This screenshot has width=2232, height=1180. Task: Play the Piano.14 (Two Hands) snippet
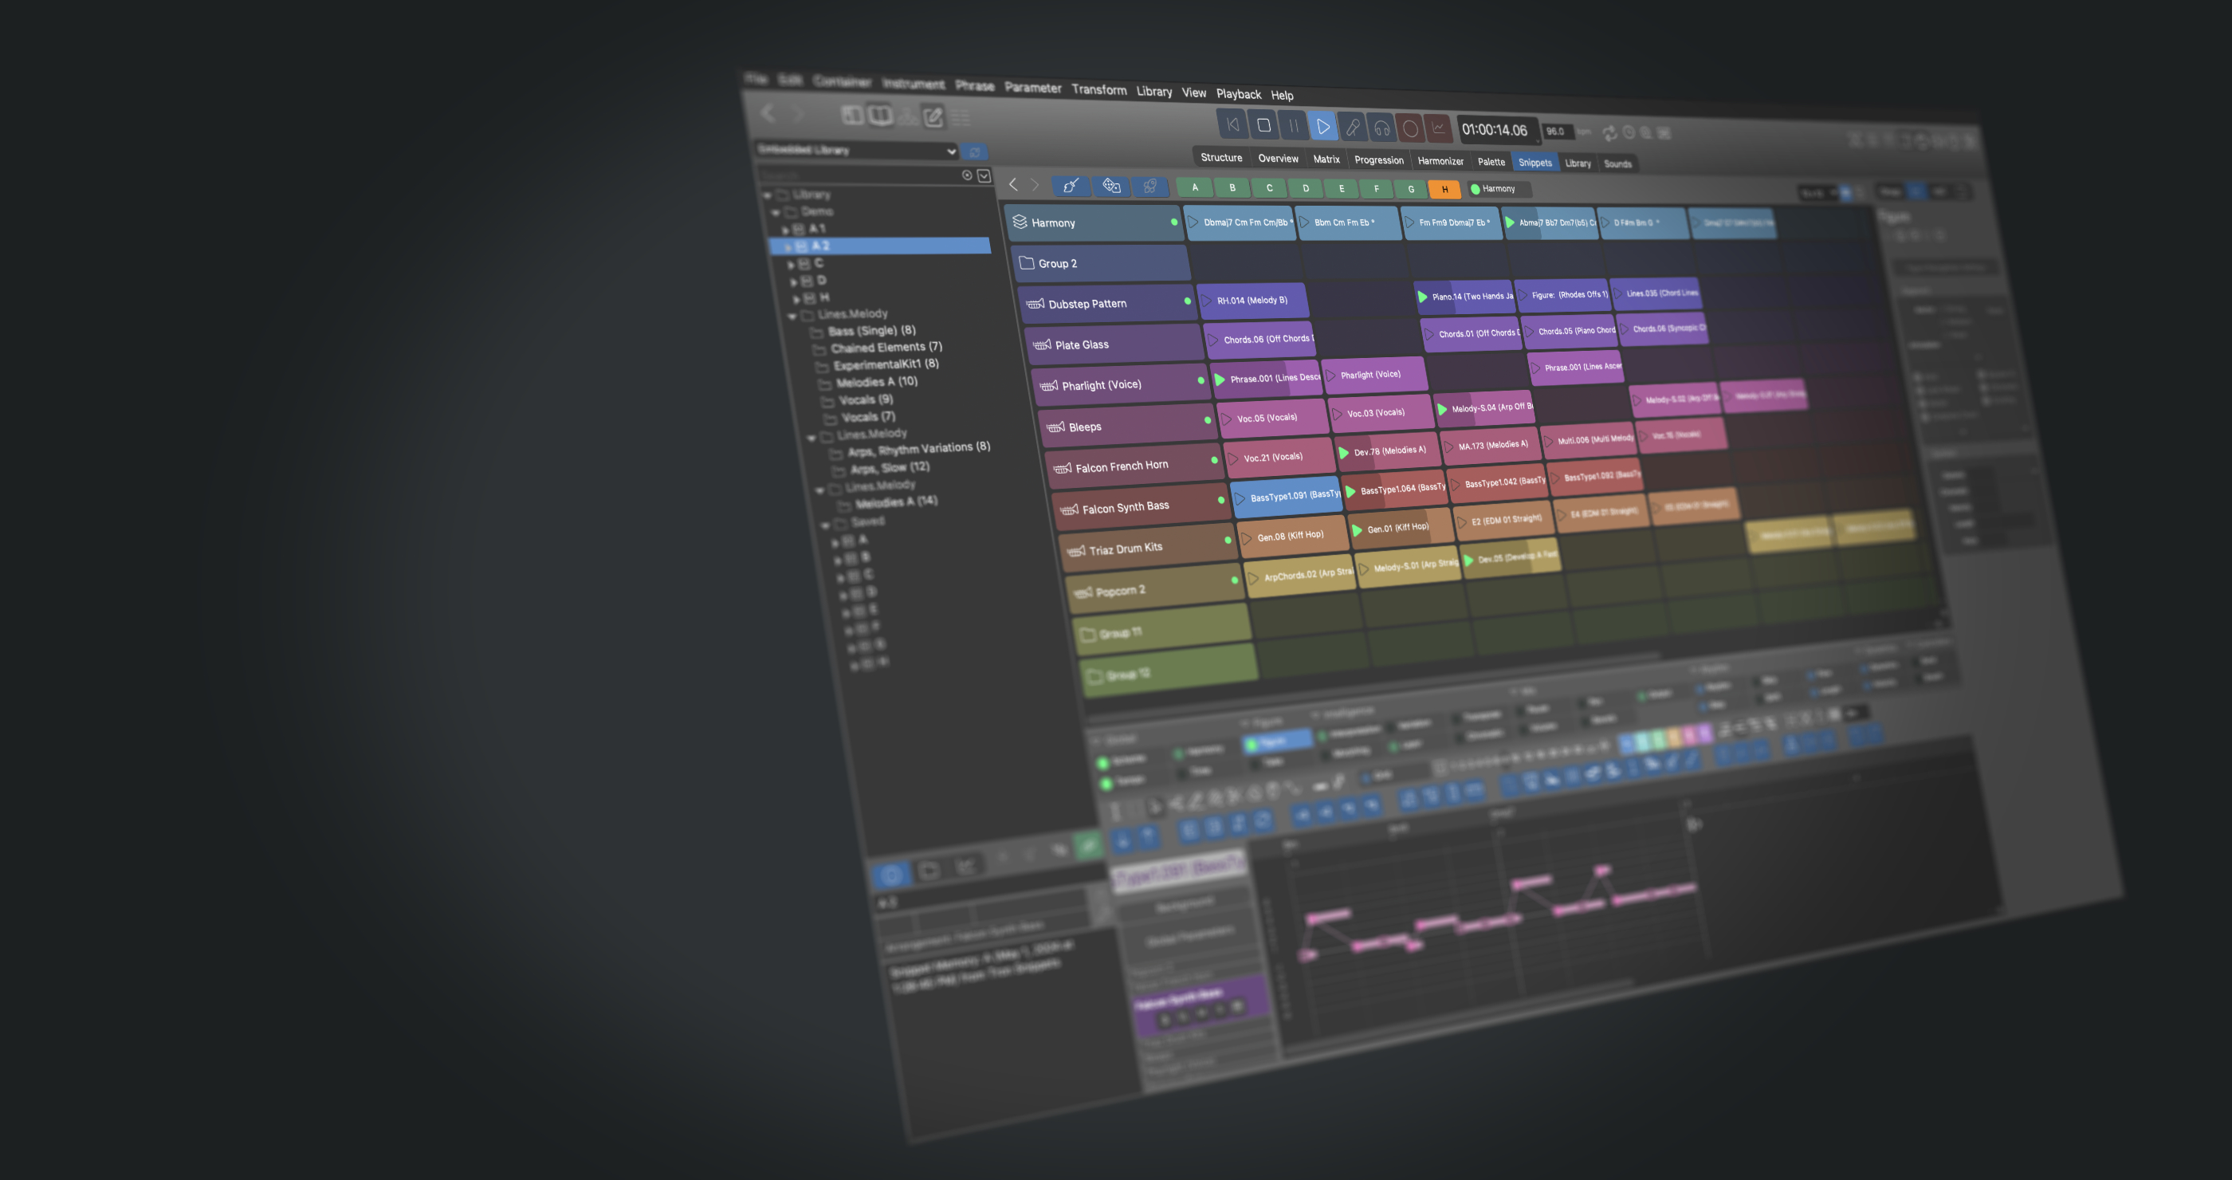(x=1422, y=297)
